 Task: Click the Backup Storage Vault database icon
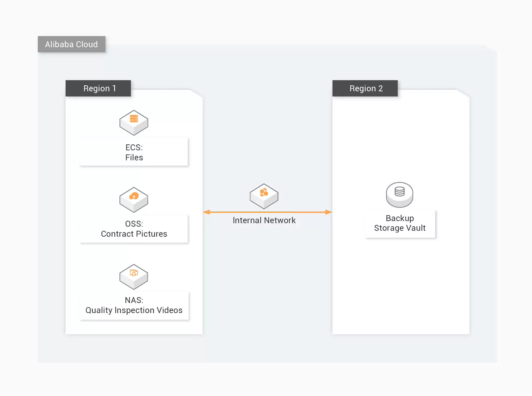[x=400, y=194]
